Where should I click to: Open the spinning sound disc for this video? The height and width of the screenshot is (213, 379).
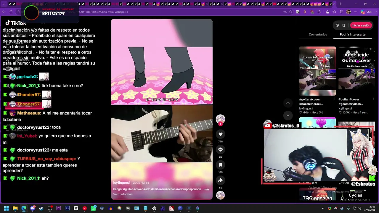(220, 195)
